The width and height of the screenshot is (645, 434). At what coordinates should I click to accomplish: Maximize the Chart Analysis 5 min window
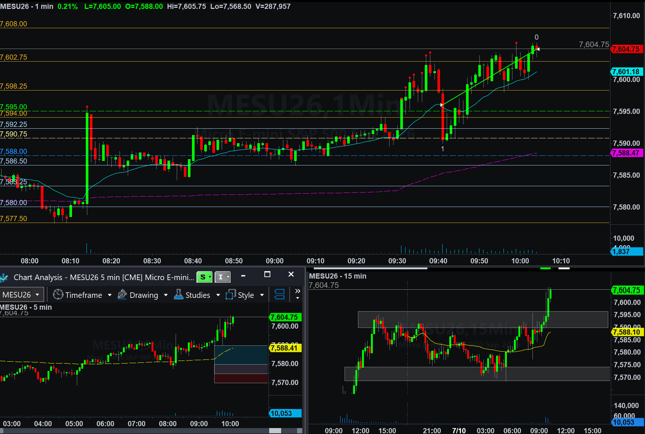267,274
